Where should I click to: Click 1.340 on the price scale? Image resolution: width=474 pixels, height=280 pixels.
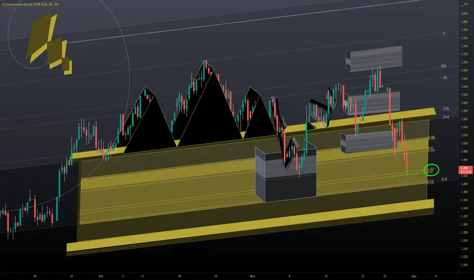point(464,208)
